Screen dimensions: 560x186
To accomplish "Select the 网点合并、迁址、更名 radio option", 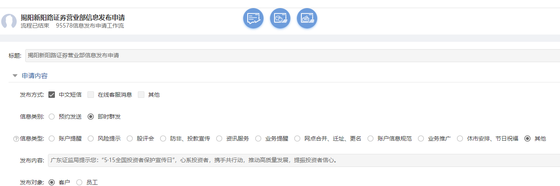I will (x=297, y=138).
